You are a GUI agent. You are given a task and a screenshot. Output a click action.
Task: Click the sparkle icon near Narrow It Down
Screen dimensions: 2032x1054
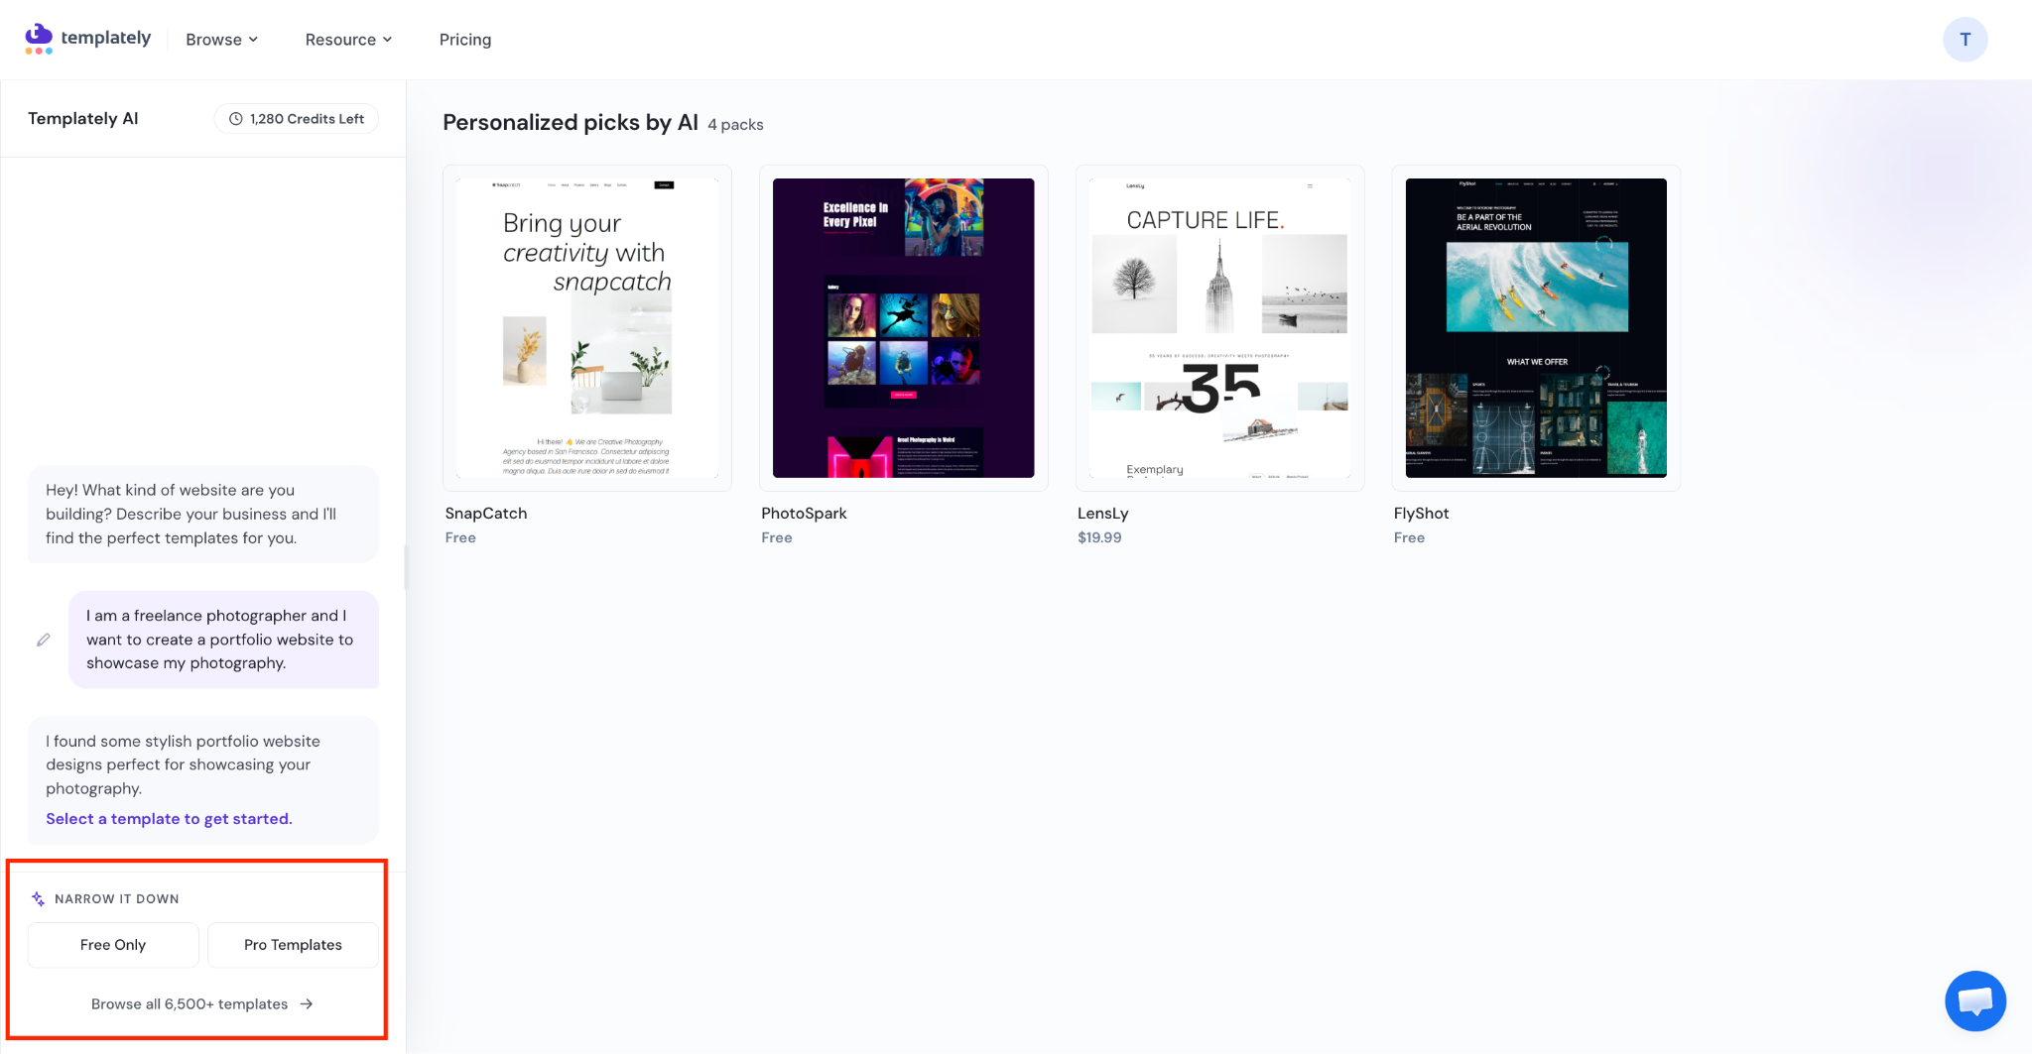tap(39, 898)
